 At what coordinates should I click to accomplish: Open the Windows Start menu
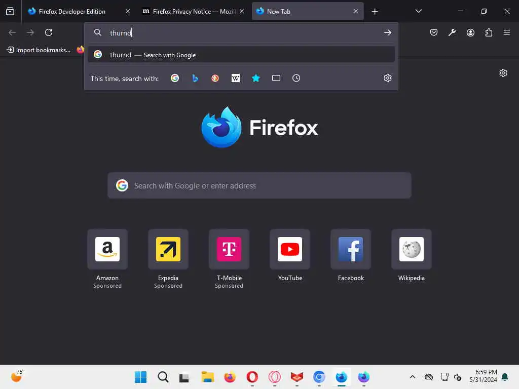pos(141,377)
